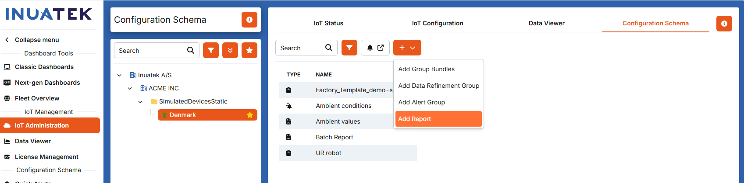Open the UR robot row

click(348, 153)
